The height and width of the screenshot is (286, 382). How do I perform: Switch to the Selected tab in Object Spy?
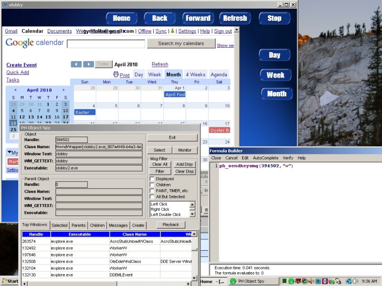click(x=59, y=225)
